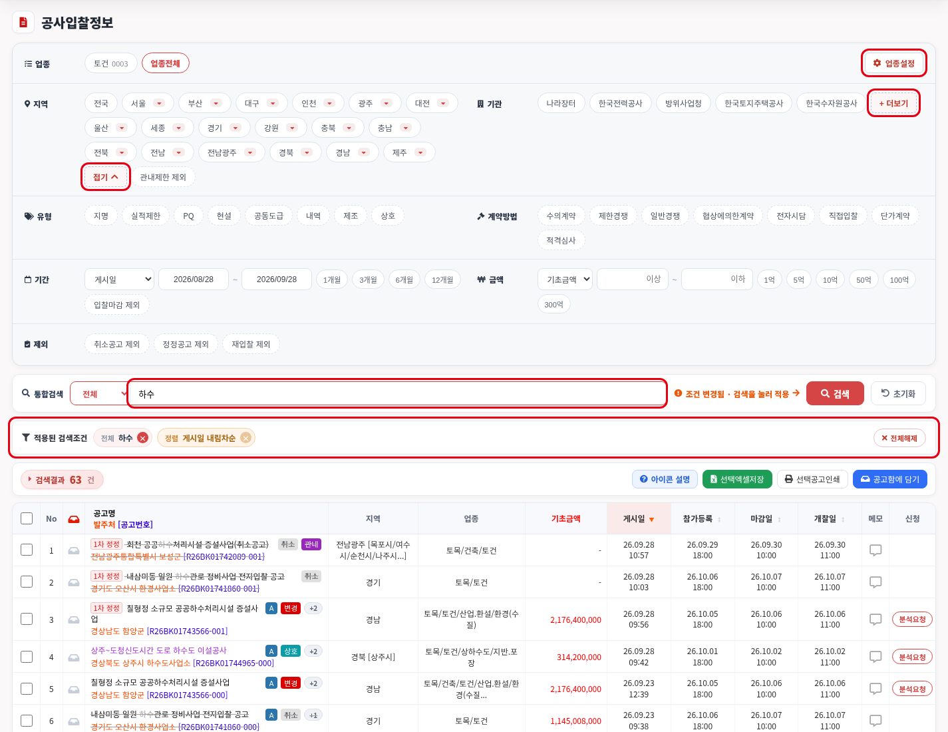Image resolution: width=948 pixels, height=732 pixels.
Task: Select the 토건 0003 industry chip
Action: pos(110,63)
